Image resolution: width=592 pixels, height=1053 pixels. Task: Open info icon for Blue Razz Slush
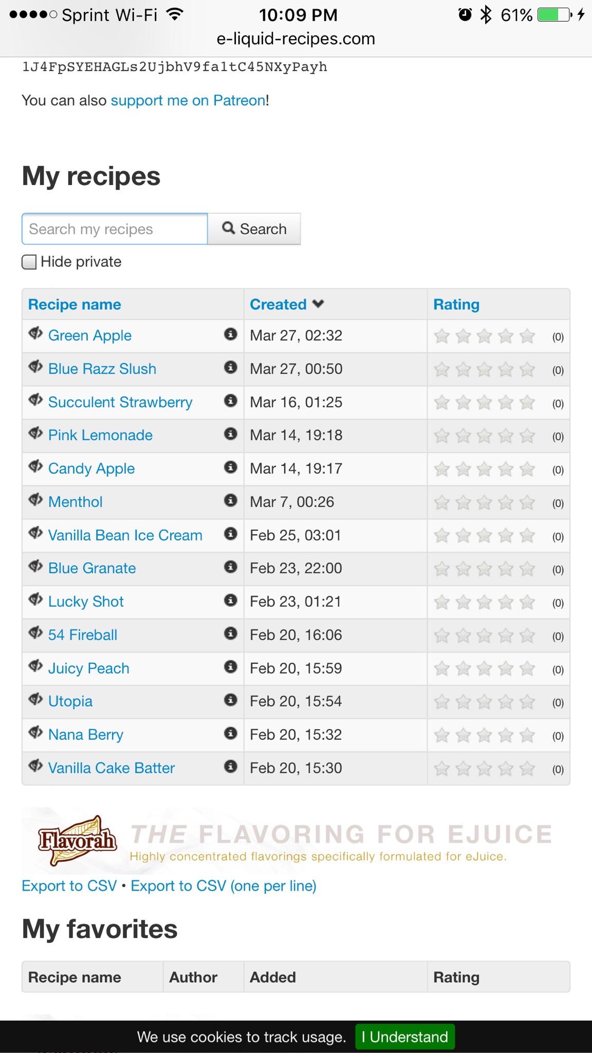click(x=231, y=367)
